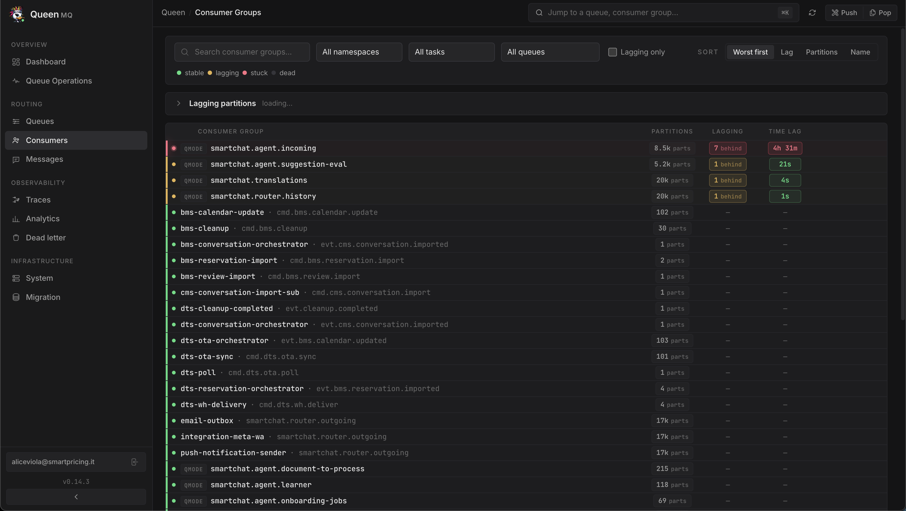This screenshot has height=511, width=906.
Task: Click the Queen MQ logo icon
Action: coord(17,14)
